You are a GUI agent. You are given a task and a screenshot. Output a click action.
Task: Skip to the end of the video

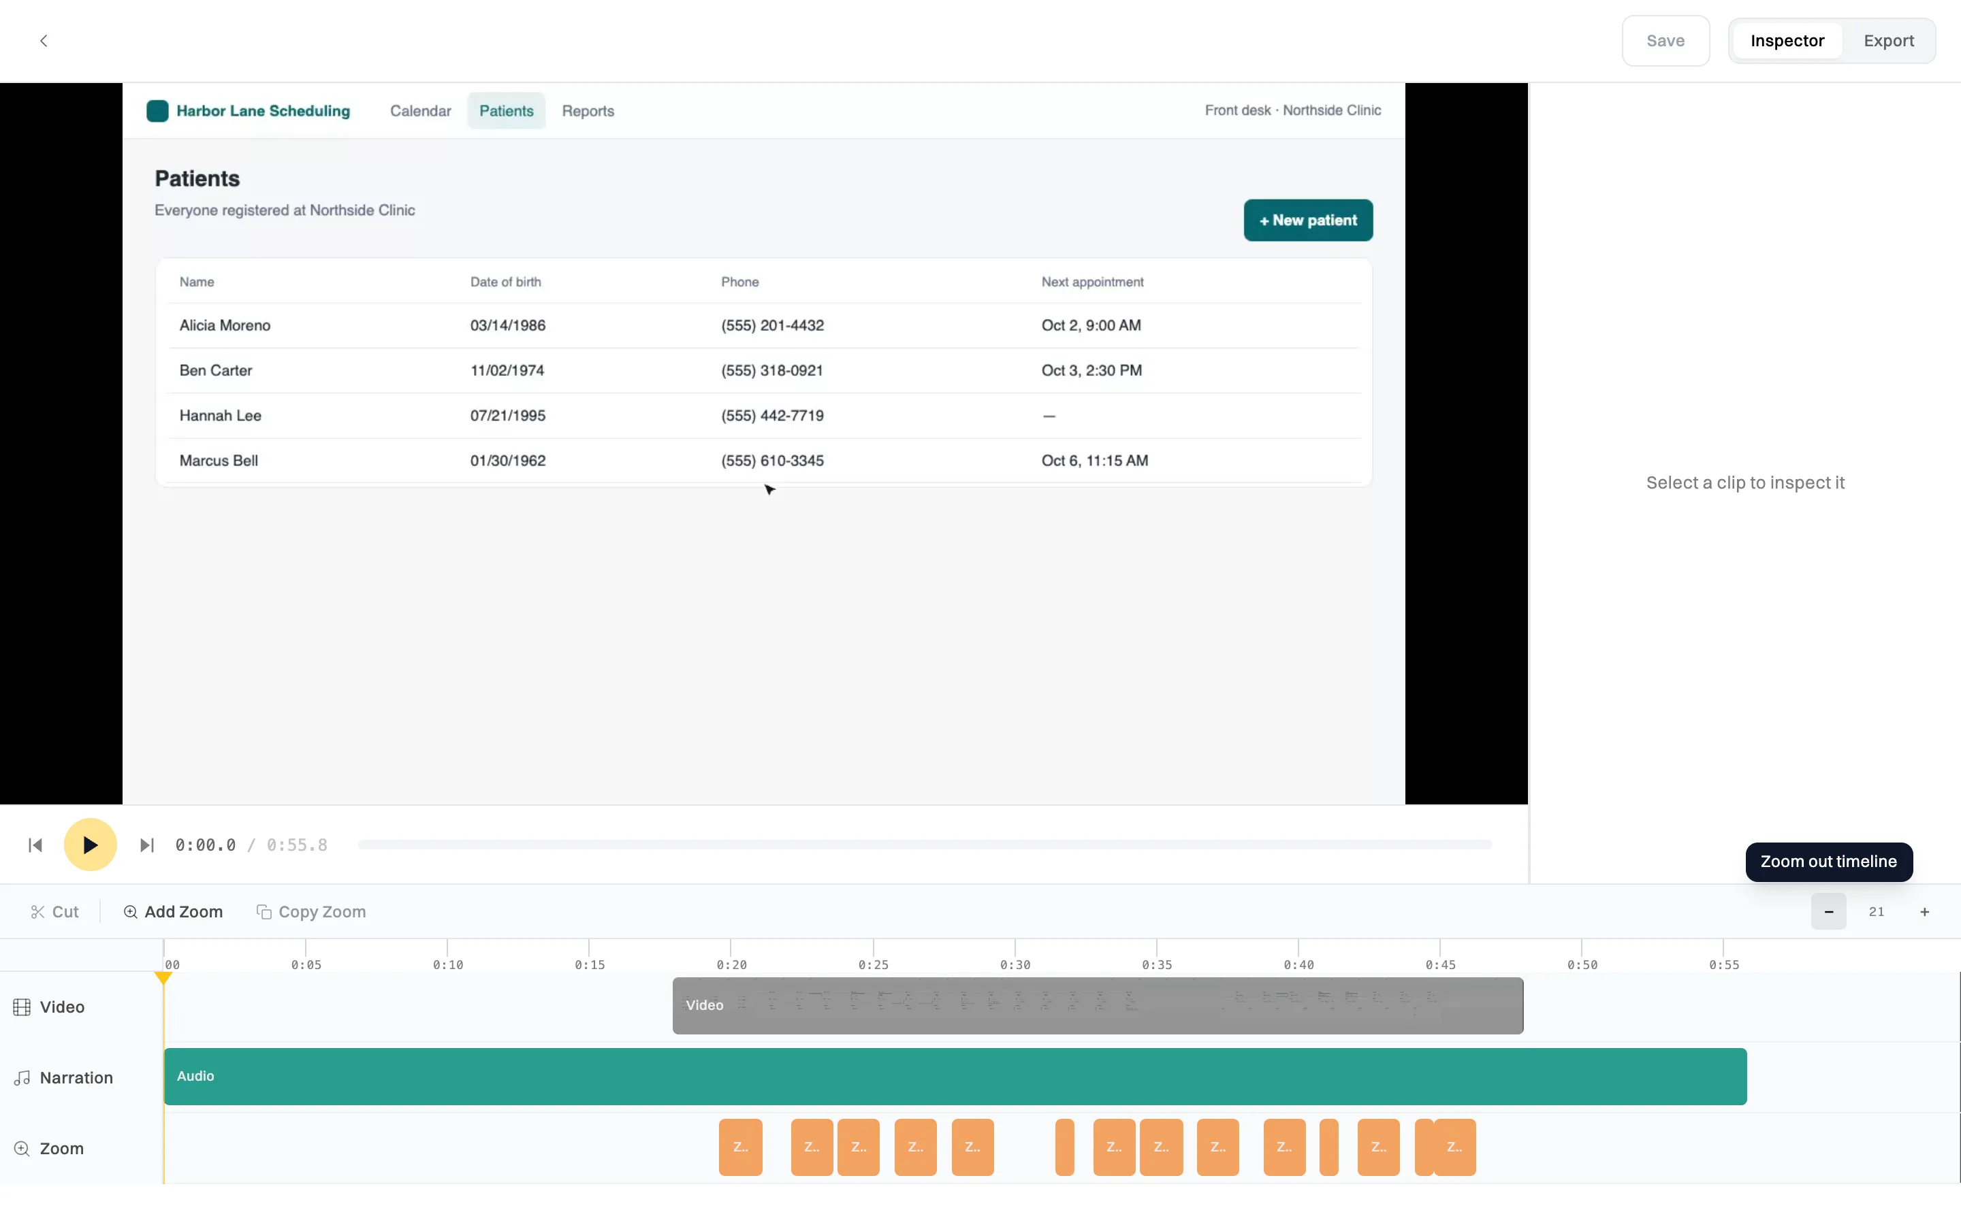(146, 845)
